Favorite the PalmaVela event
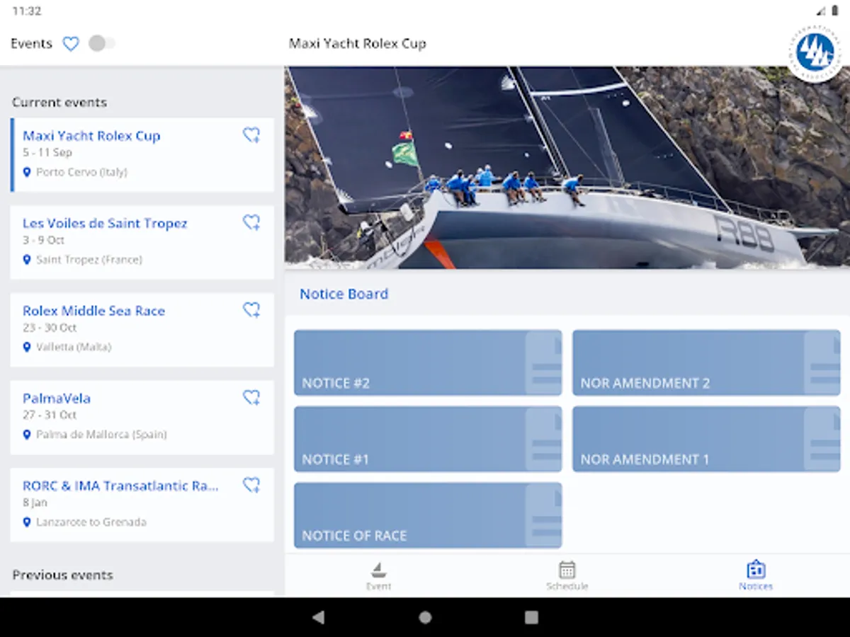The height and width of the screenshot is (637, 850). tap(251, 398)
